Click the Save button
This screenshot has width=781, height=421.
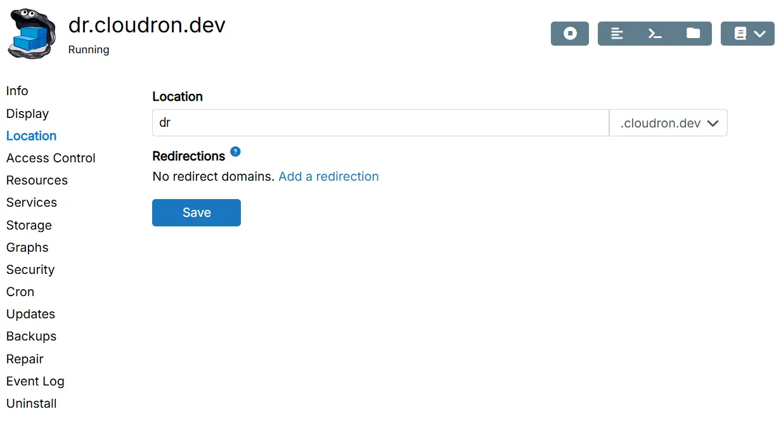(197, 212)
